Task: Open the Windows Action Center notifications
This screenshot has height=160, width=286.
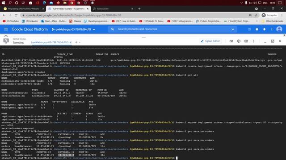Action: click(x=280, y=3)
